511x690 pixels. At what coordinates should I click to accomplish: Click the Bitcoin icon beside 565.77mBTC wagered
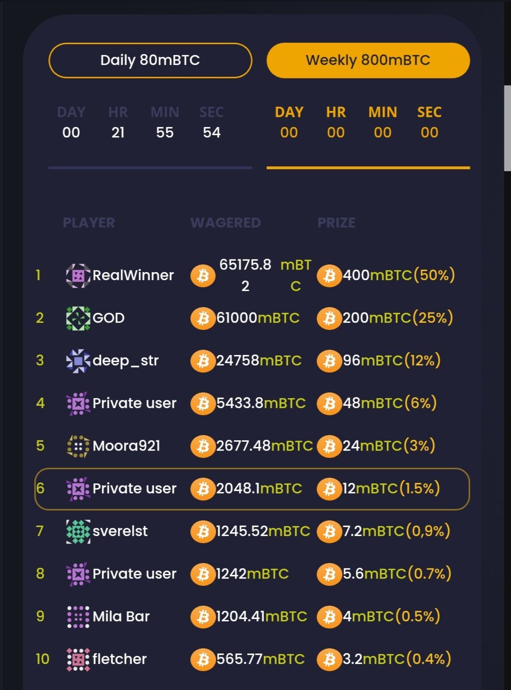203,659
